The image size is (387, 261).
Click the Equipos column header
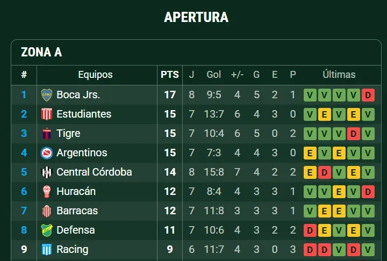pos(95,75)
